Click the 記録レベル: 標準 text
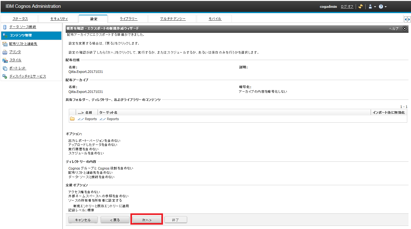Image resolution: width=411 pixels, height=229 pixels. pyautogui.click(x=81, y=210)
